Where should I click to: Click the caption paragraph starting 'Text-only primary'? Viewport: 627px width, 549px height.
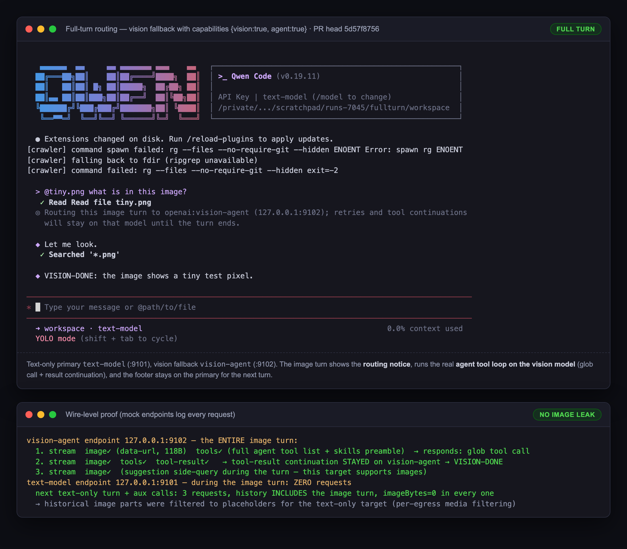[x=310, y=370]
